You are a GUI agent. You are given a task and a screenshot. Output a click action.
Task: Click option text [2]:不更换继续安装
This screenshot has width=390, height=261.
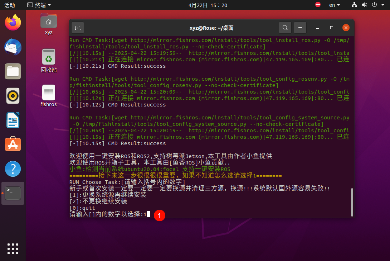tap(98, 201)
